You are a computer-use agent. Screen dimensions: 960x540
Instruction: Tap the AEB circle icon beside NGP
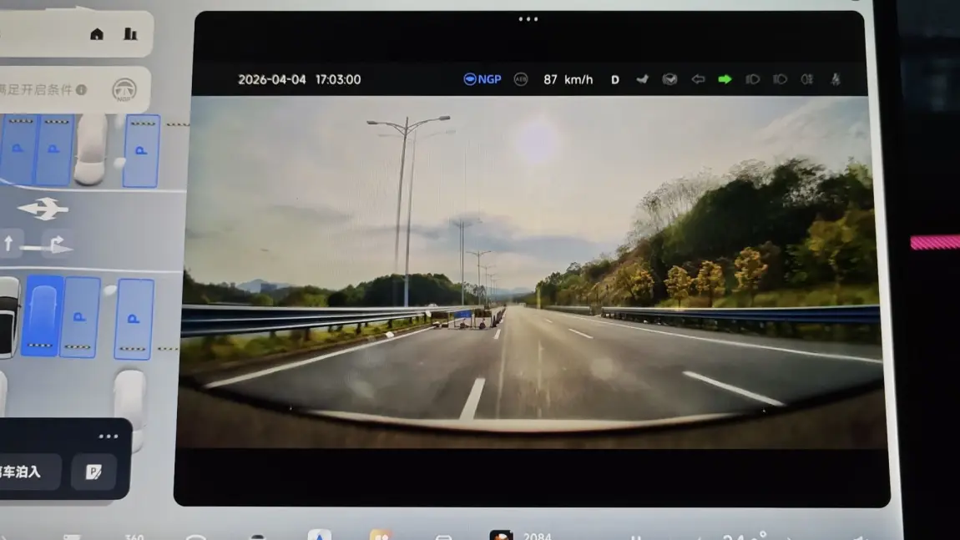(x=521, y=79)
